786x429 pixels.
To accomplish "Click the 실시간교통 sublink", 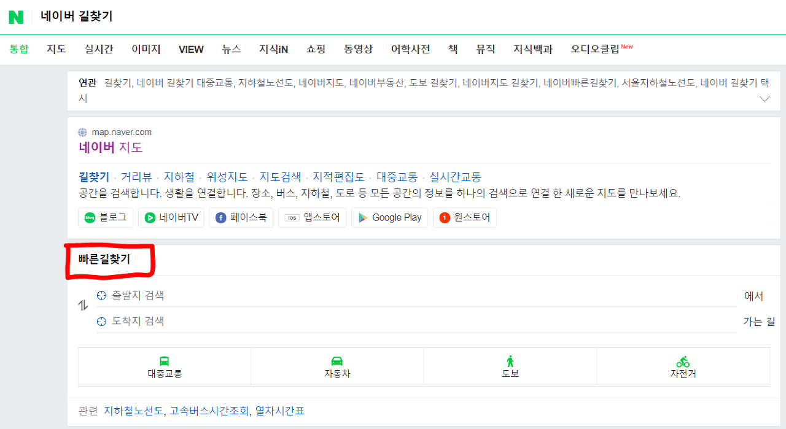I will click(x=456, y=177).
